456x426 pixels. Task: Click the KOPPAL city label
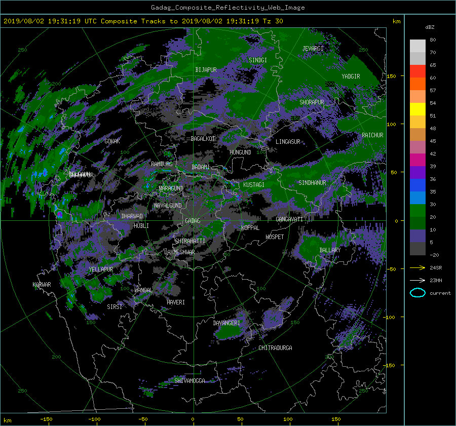(250, 227)
